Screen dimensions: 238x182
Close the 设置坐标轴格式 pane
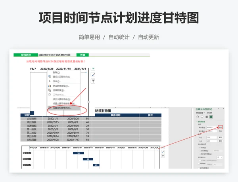(223, 109)
